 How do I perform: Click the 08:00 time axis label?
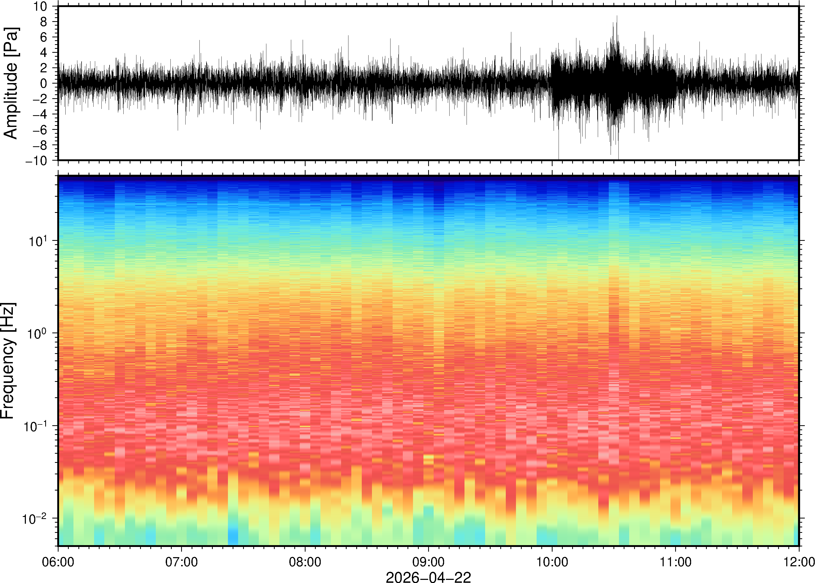[305, 562]
